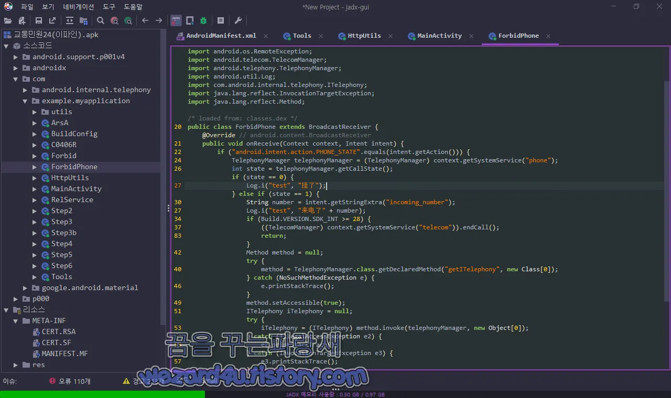Expand the android.support.p001v4 package
The width and height of the screenshot is (671, 398).
pyautogui.click(x=16, y=57)
